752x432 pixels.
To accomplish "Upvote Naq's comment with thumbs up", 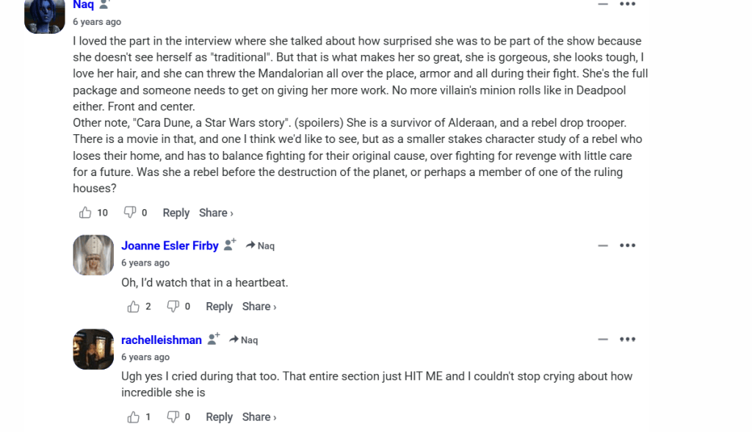I will pyautogui.click(x=85, y=212).
